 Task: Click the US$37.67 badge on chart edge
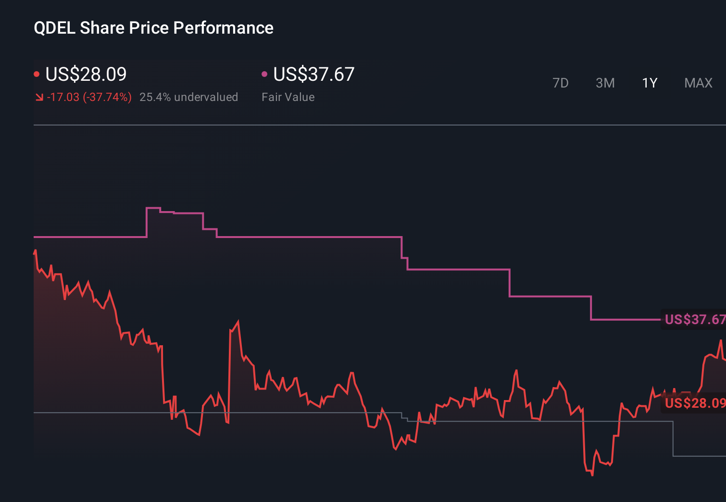pyautogui.click(x=695, y=319)
